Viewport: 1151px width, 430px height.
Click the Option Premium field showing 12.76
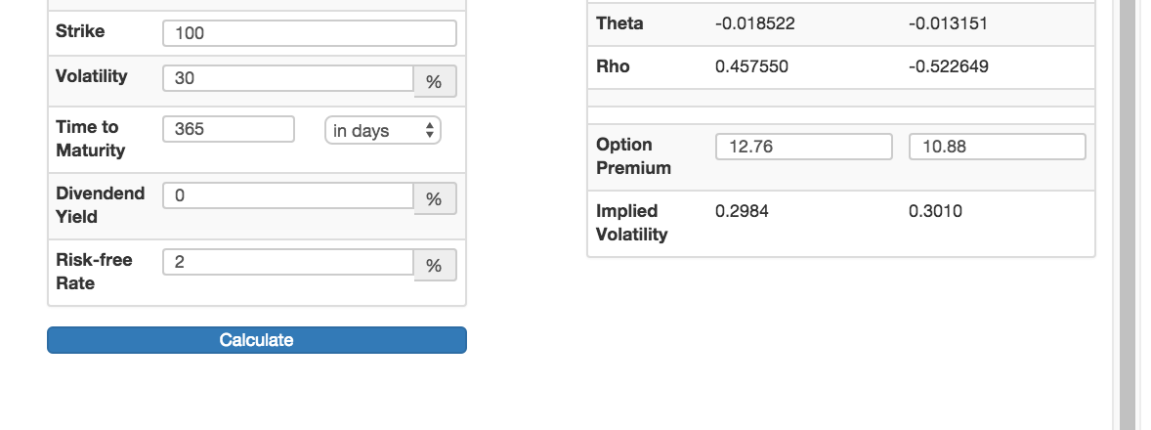(x=803, y=147)
